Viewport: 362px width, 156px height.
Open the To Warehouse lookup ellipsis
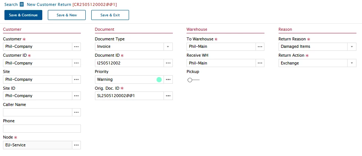coord(260,47)
